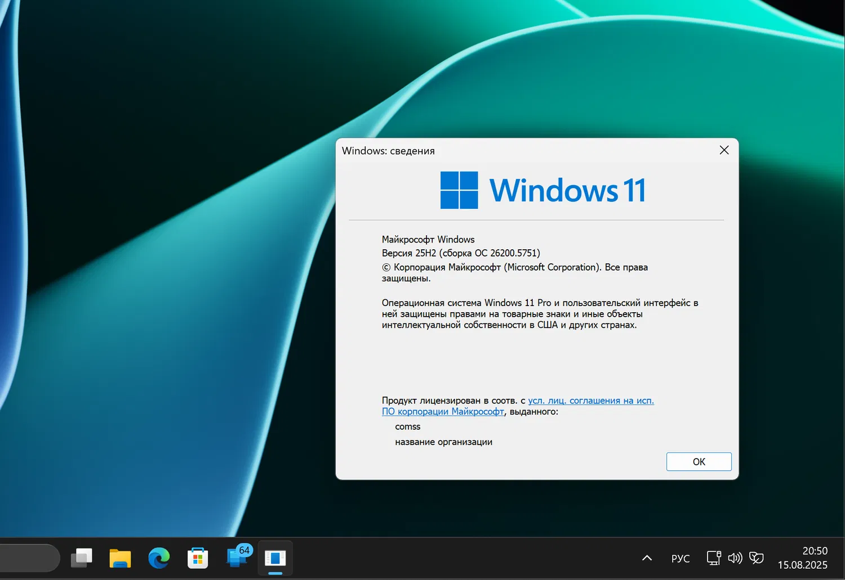The image size is (845, 580).
Task: Open Phone Link showing 64 notifications
Action: 237,557
